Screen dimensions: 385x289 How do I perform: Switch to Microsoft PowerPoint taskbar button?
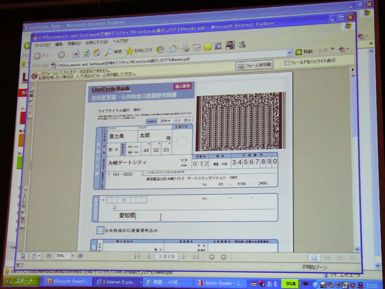[x=68, y=281]
